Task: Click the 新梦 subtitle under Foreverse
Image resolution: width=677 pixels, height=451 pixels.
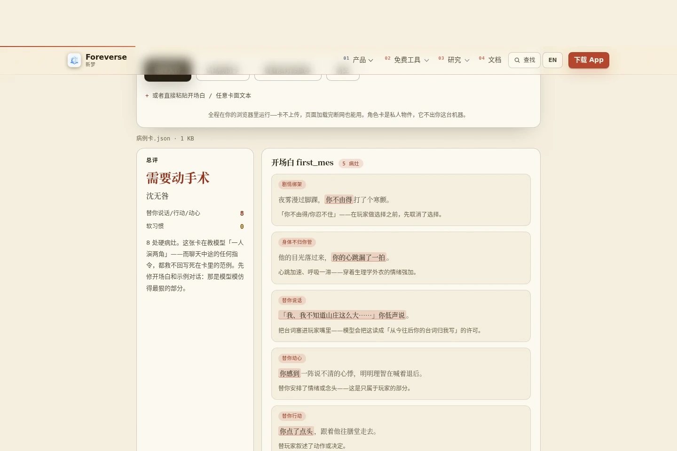Action: [x=90, y=64]
